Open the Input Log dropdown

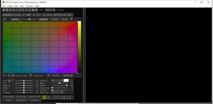click(x=57, y=81)
